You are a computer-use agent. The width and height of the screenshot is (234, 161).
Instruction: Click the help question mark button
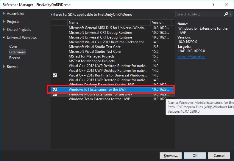[x=213, y=4]
